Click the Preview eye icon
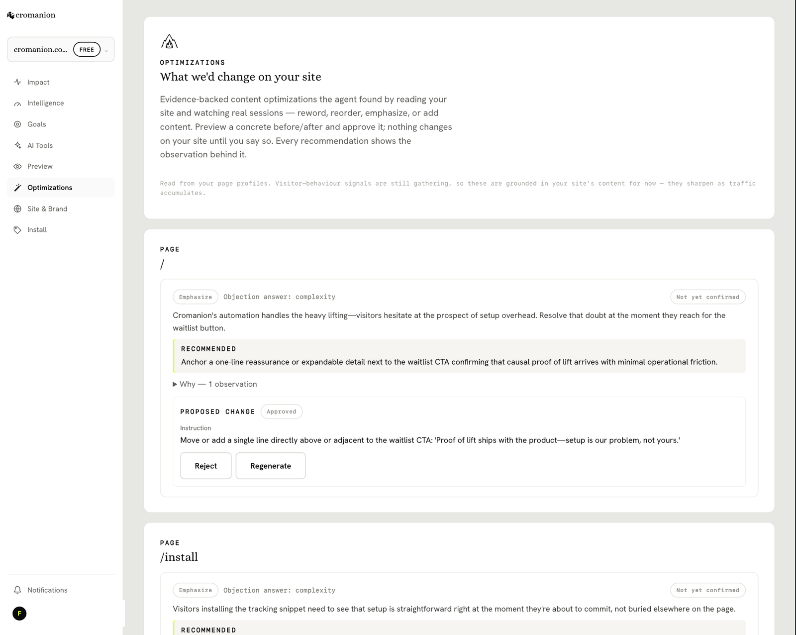The height and width of the screenshot is (635, 796). [x=17, y=167]
